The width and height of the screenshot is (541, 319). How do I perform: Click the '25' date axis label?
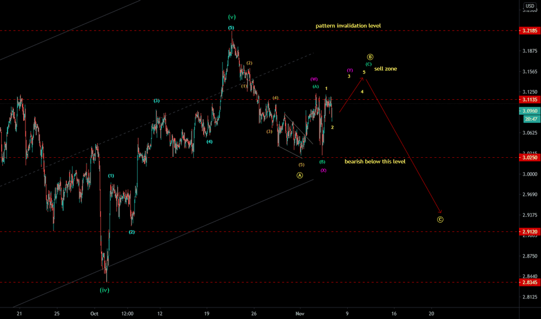pyautogui.click(x=57, y=313)
